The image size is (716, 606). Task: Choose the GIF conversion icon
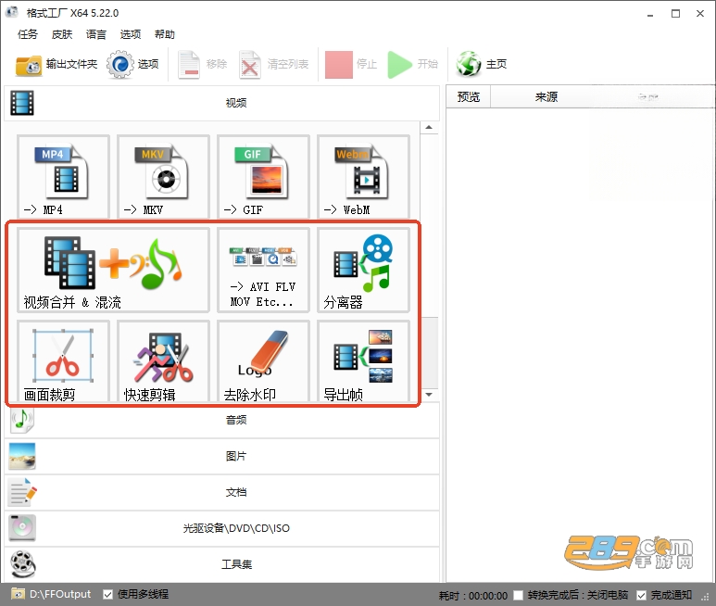263,177
